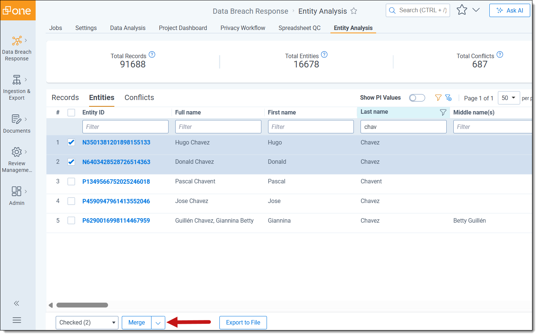The width and height of the screenshot is (538, 336).
Task: Uncheck the Hugo Chavez row checkbox
Action: (71, 142)
